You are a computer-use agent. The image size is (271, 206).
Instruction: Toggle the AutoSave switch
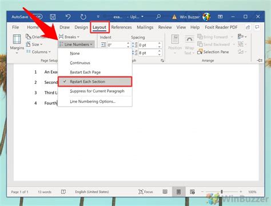click(x=37, y=17)
